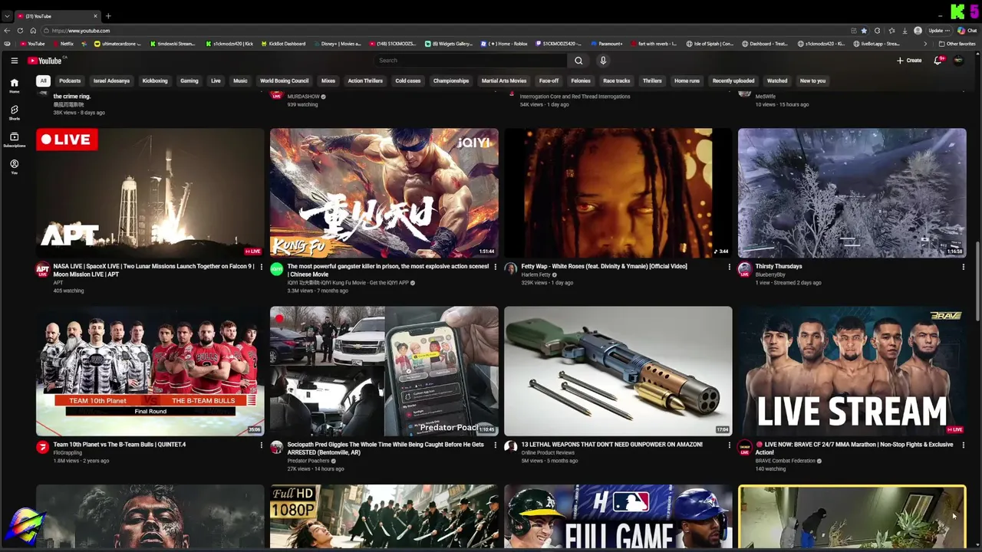
Task: Open the Chat copilot button
Action: coord(967,31)
